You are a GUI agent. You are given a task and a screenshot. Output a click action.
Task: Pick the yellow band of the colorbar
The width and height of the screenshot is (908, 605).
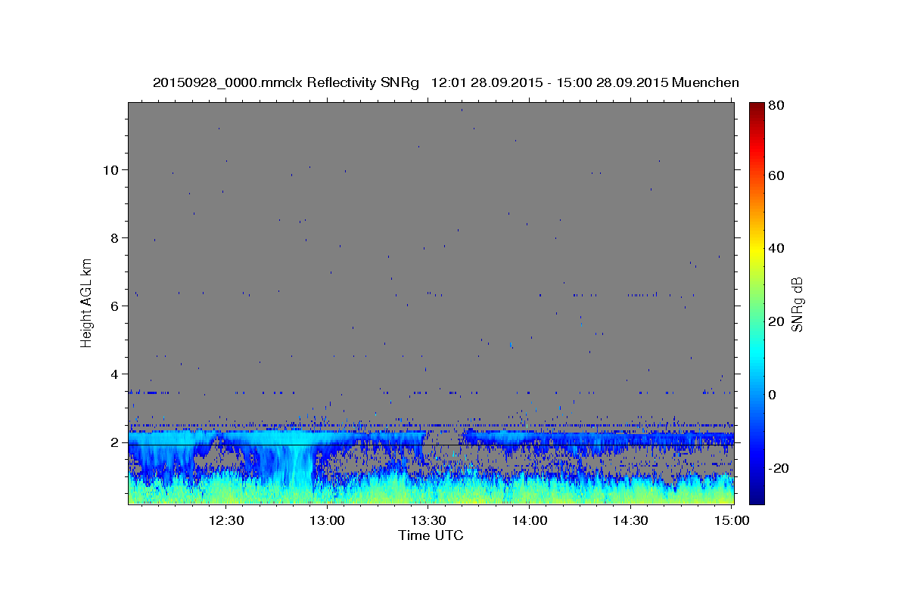(x=757, y=252)
